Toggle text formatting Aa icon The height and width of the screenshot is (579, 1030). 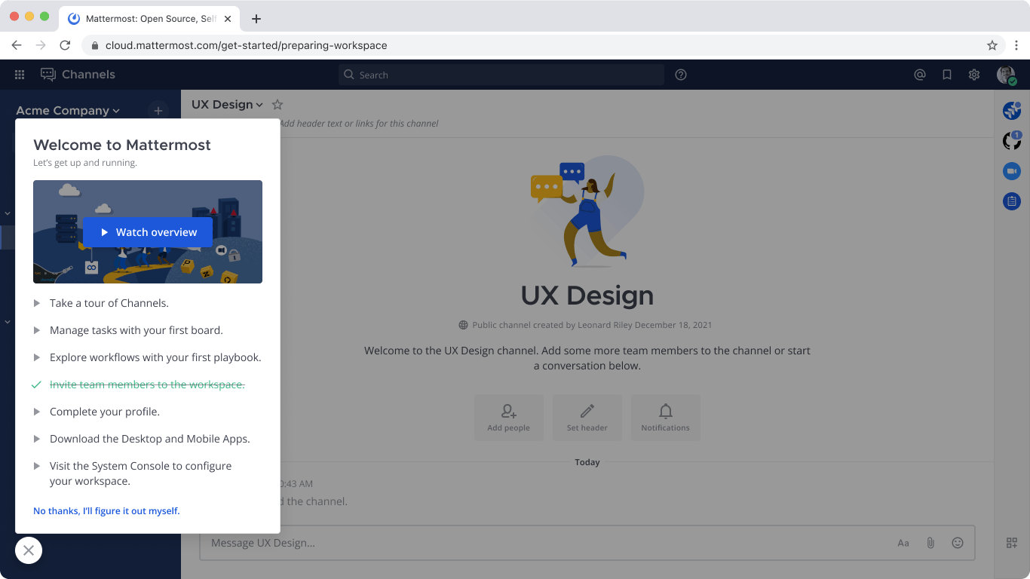903,543
